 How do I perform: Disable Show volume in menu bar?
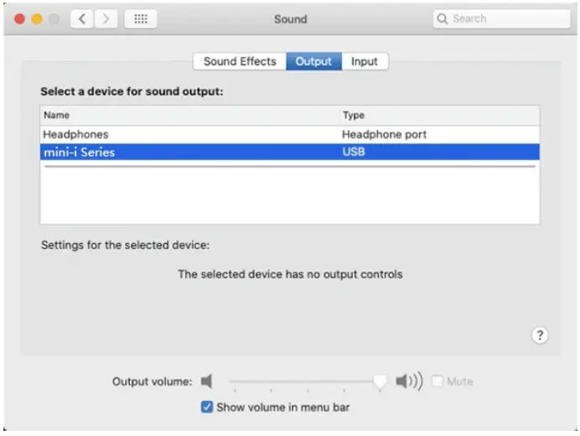pos(207,407)
